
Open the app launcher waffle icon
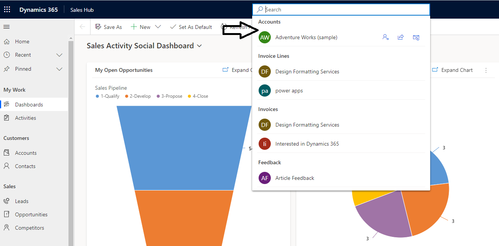pyautogui.click(x=7, y=10)
